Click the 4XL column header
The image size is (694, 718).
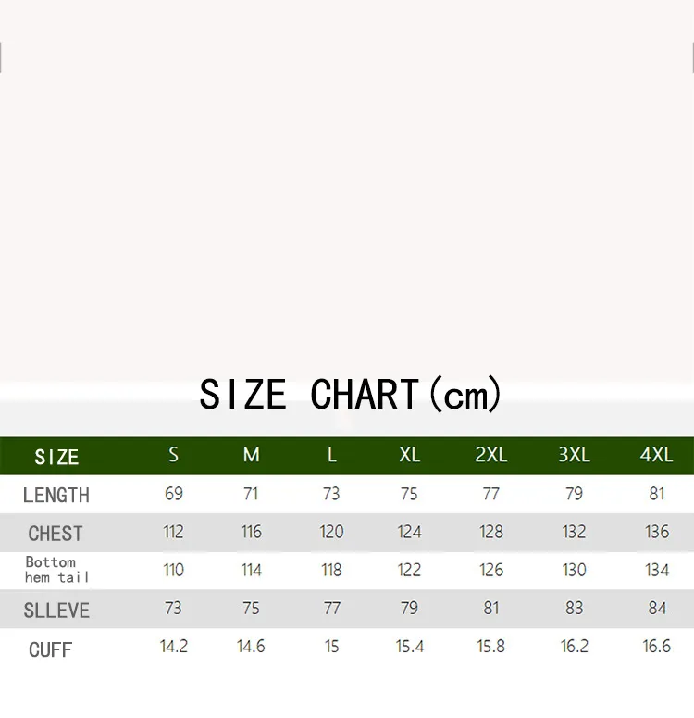656,455
